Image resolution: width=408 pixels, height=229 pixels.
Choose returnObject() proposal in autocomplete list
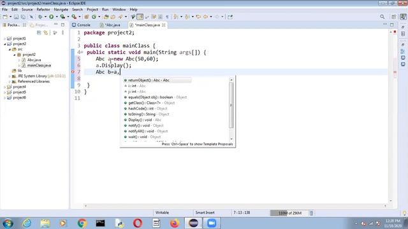pyautogui.click(x=157, y=80)
